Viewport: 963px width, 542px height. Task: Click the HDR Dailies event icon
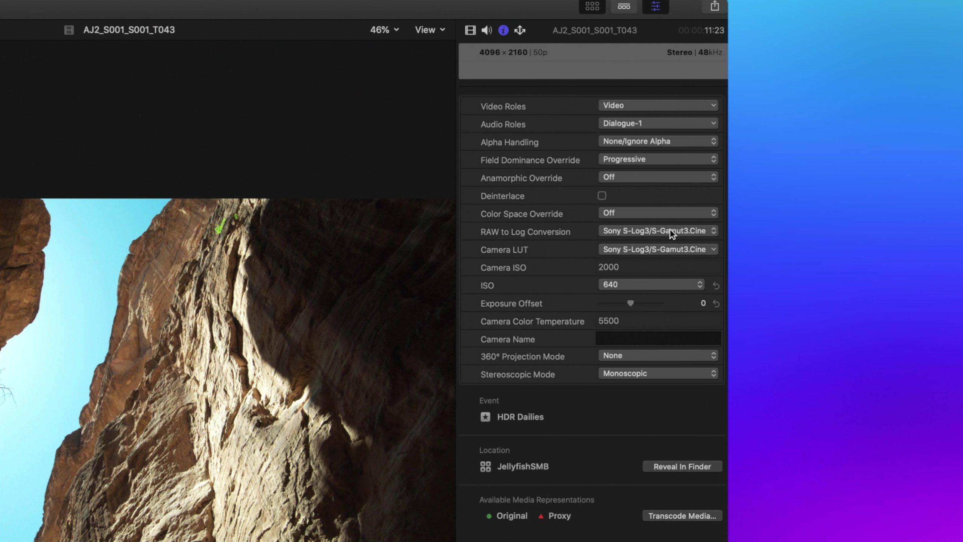[x=485, y=416]
